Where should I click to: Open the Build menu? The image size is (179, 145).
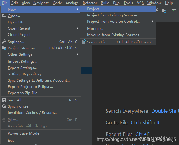tap(105, 3)
